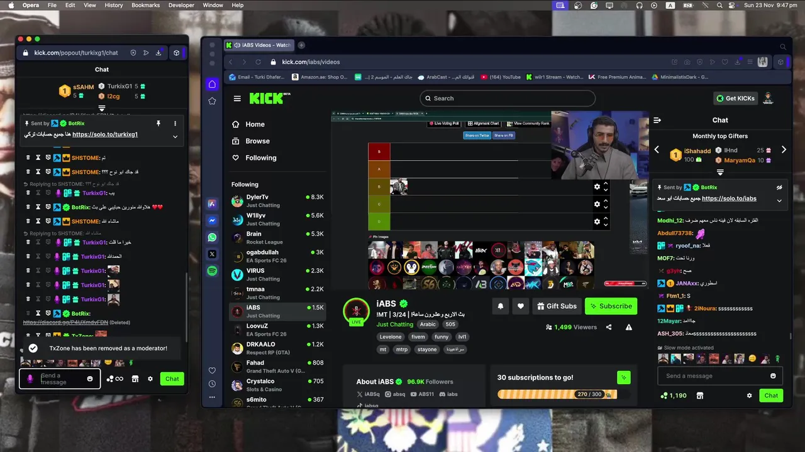Viewport: 805px width, 452px height.
Task: Click Gift Subs button
Action: [556, 306]
